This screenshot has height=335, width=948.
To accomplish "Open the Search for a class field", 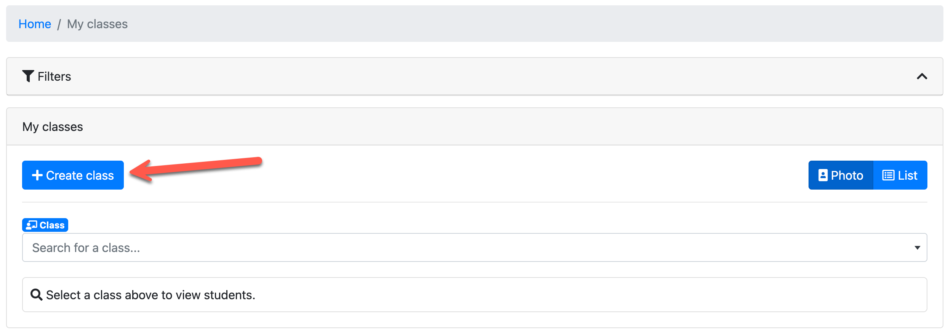I will click(x=457, y=247).
